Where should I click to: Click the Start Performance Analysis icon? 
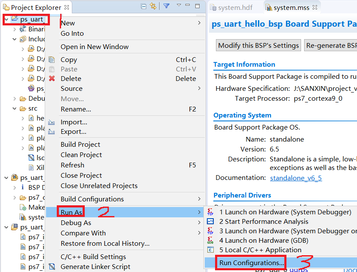(x=210, y=222)
